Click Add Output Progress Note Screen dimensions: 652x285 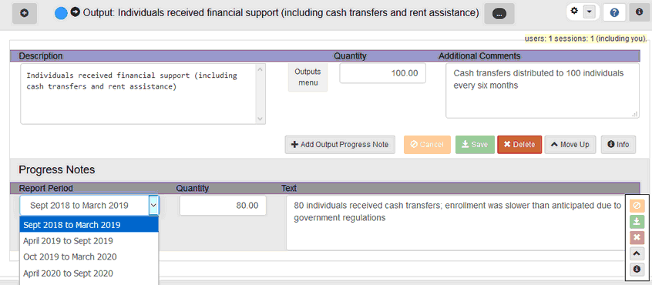[x=340, y=145]
